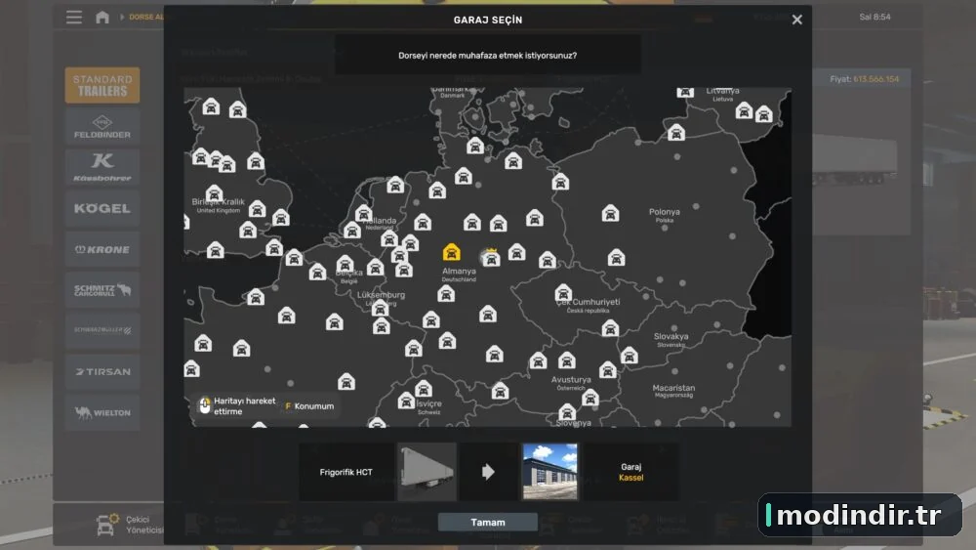Open Wielton trailer brand

point(102,412)
